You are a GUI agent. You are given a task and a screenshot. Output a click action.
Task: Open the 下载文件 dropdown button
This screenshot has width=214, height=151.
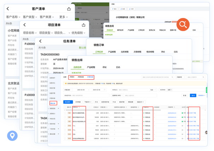pyautogui.click(x=88, y=102)
